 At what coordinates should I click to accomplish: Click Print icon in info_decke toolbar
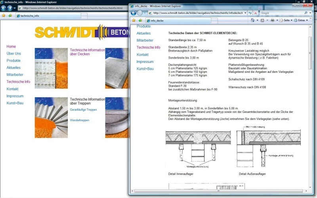pos(272,20)
